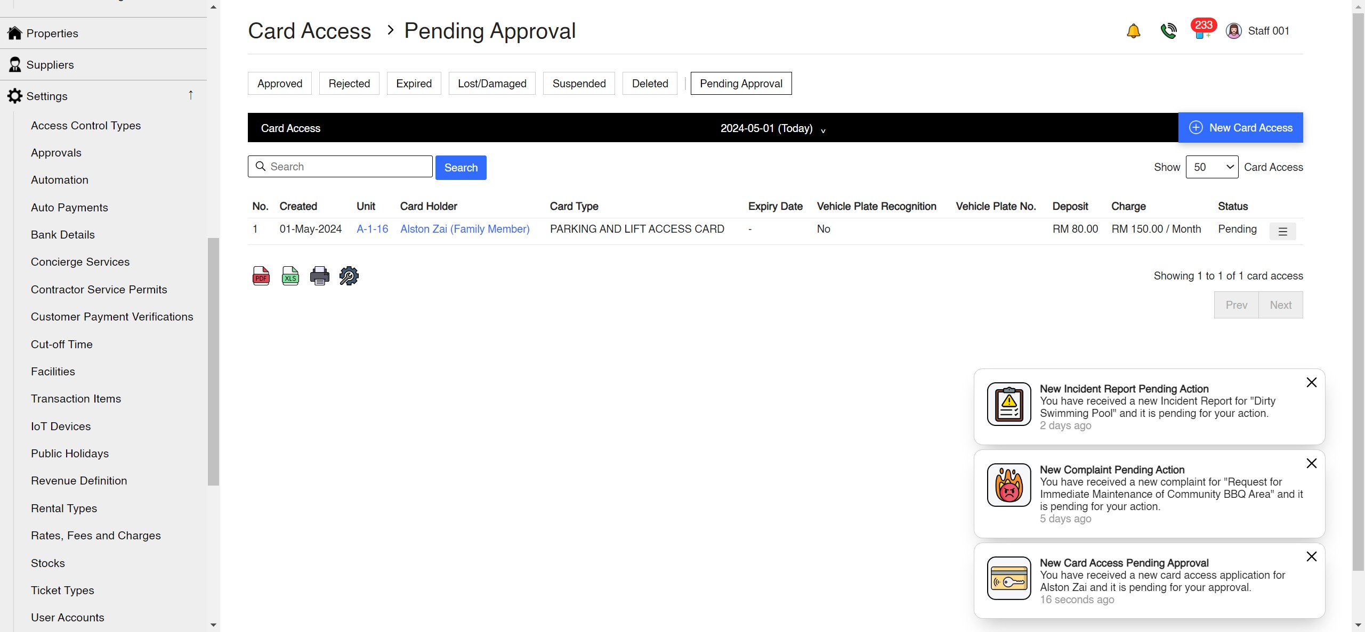1365x632 pixels.
Task: Click the green phone call icon
Action: click(1168, 31)
